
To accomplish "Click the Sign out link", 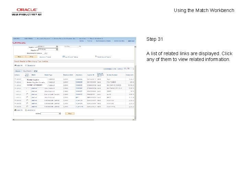I will (x=131, y=41).
